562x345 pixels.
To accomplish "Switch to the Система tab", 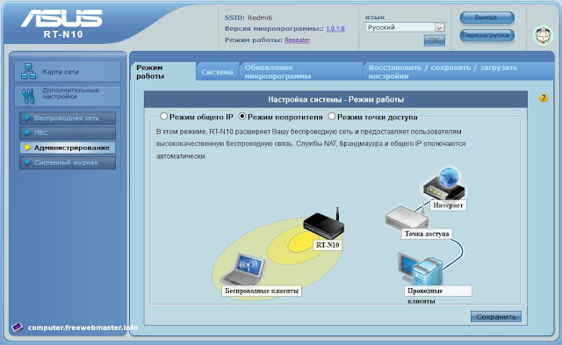I will tap(217, 72).
